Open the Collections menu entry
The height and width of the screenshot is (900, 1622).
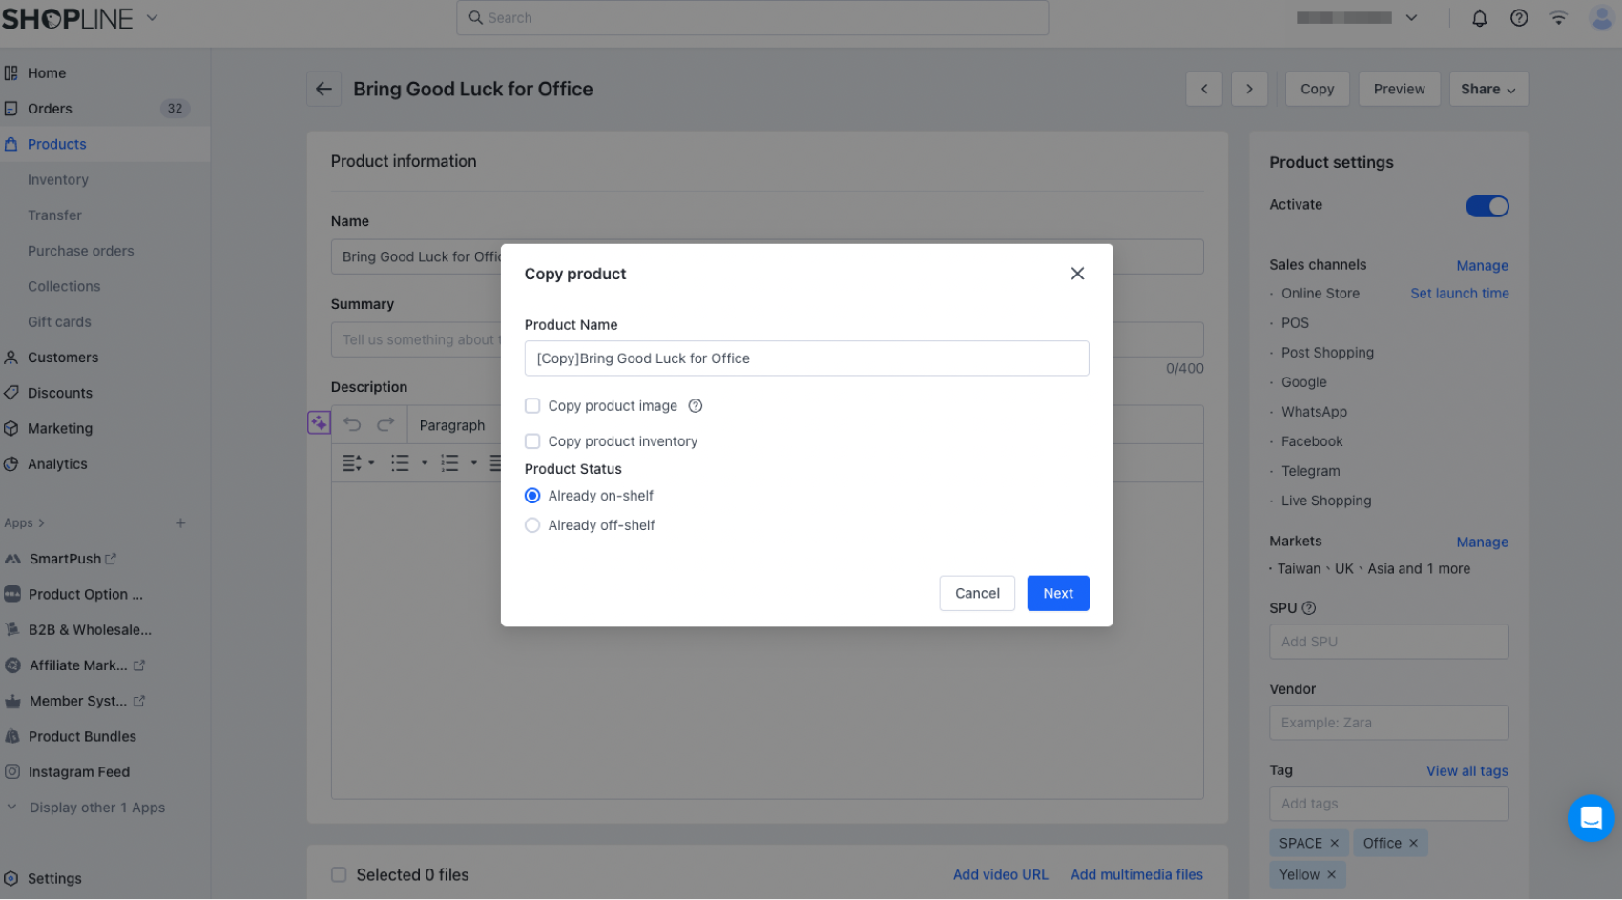64,286
